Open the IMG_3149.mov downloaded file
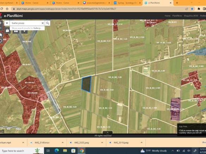This screenshot has height=154, width=206. 42,142
